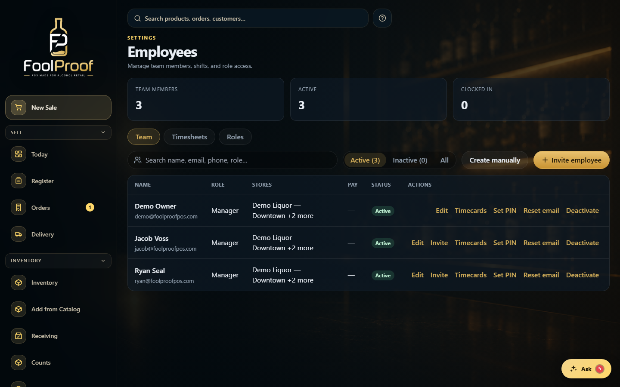Viewport: 620px width, 387px height.
Task: Click Invite employee button
Action: pos(571,160)
